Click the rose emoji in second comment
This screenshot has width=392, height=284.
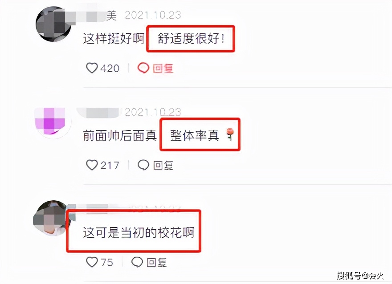(230, 134)
